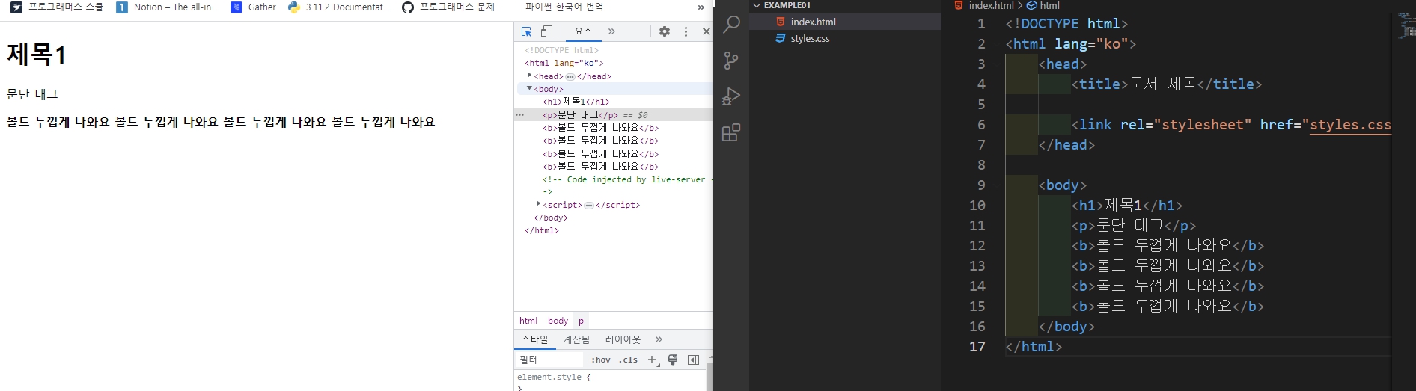
Task: Open the 프로그래머스 스쿨 bookmark
Action: 56,7
